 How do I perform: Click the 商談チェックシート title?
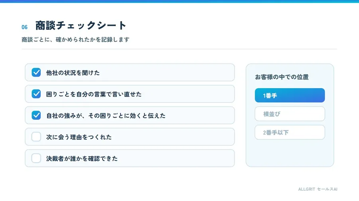pyautogui.click(x=81, y=25)
